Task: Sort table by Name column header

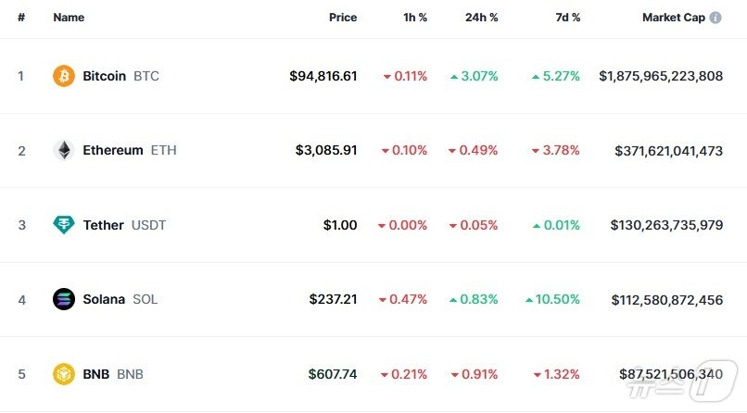Action: tap(69, 18)
